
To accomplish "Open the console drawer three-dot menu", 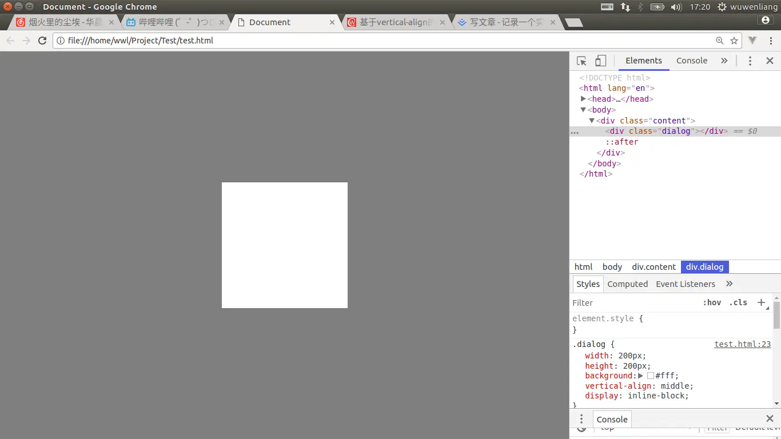I will tap(581, 419).
